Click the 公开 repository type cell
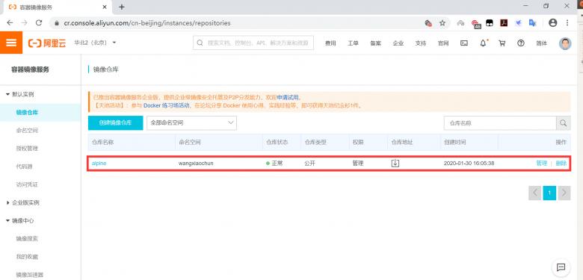Screen dimensions: 583x280 click(309, 163)
